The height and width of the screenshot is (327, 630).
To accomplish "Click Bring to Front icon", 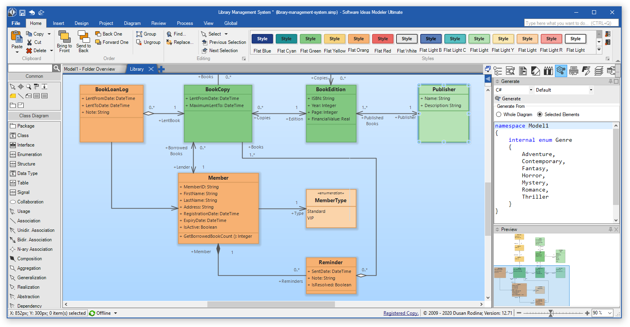I will coord(64,37).
